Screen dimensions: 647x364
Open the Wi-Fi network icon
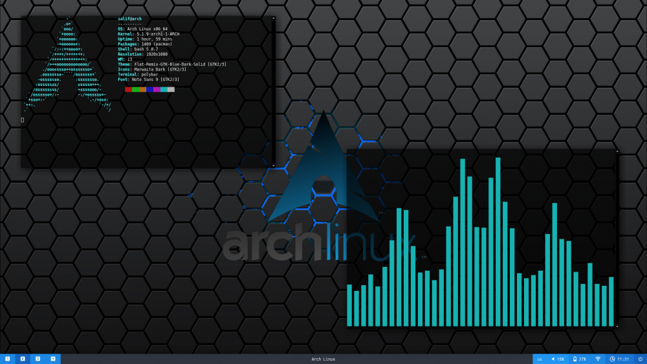tap(598, 359)
